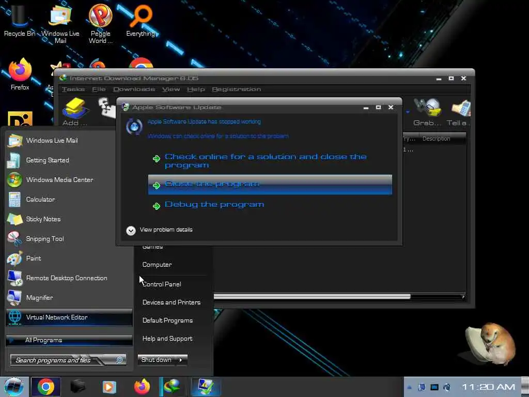Open View menu in Internet Download Manager
This screenshot has height=397, width=529.
(x=170, y=89)
